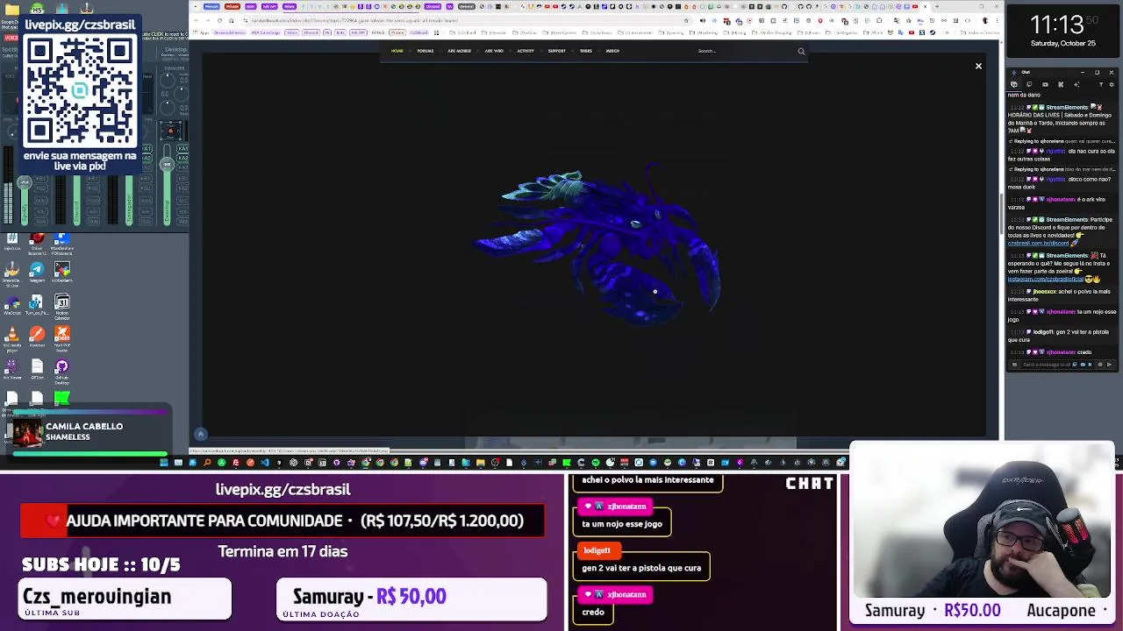Open the instagram.com/czsbrasiloficial link in chat
The height and width of the screenshot is (631, 1123).
coord(1044,280)
